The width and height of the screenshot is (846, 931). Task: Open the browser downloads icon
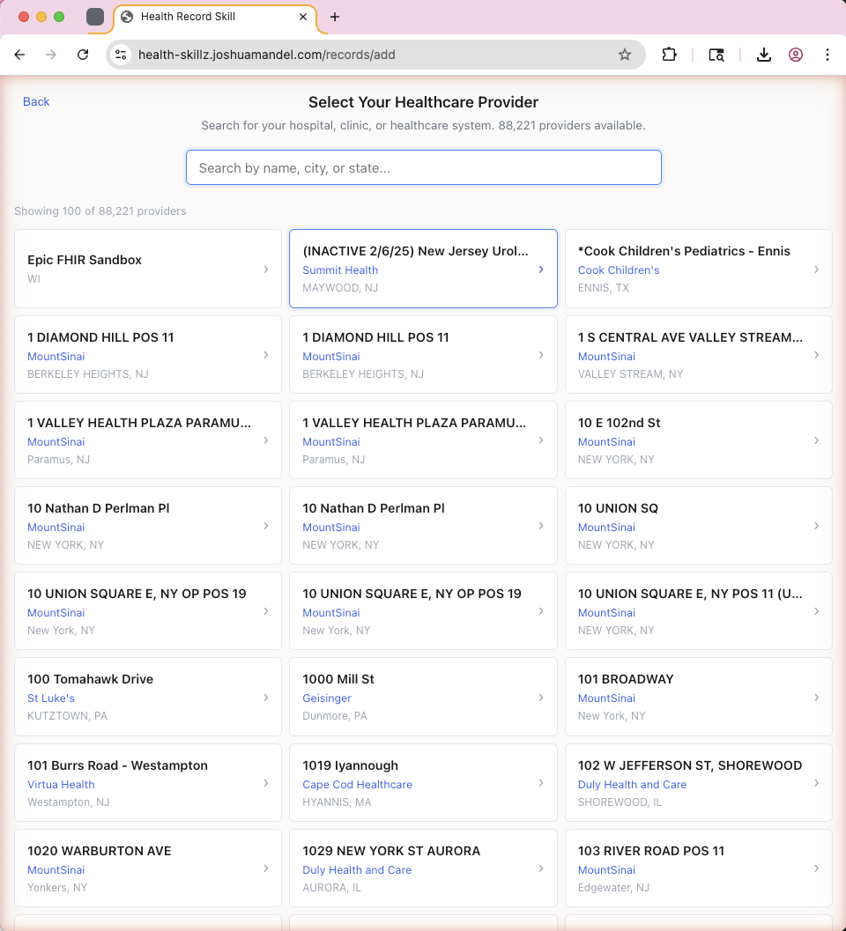pos(764,55)
